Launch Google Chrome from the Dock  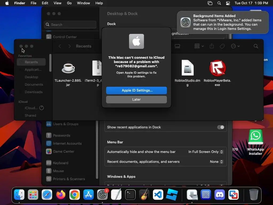point(75,194)
